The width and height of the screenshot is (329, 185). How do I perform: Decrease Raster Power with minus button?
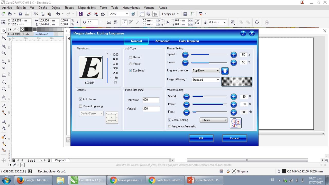tap(185, 62)
